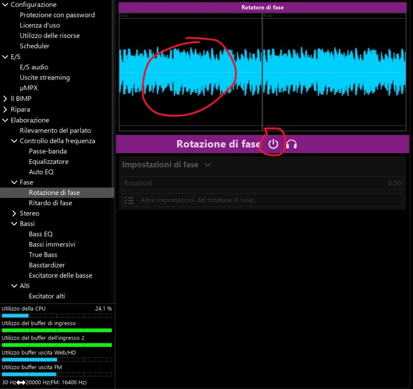The height and width of the screenshot is (389, 413).
Task: Expand the Ripara tree section
Action: tap(5, 109)
